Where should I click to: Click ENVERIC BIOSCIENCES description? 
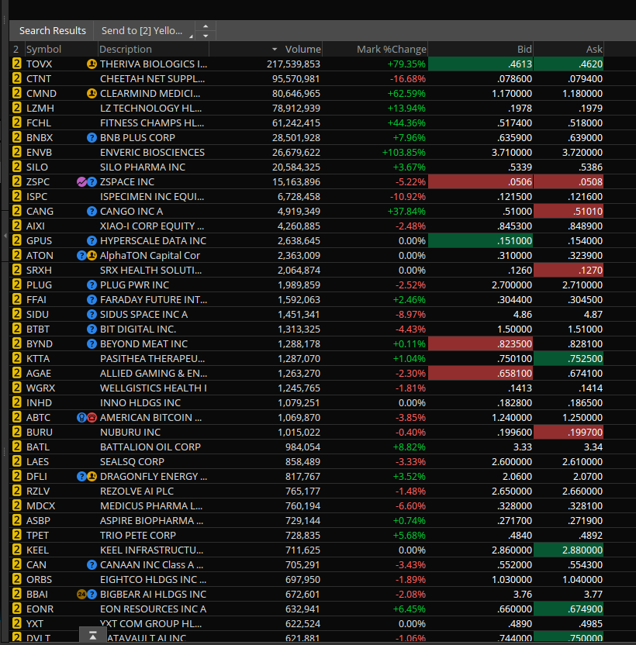click(152, 152)
